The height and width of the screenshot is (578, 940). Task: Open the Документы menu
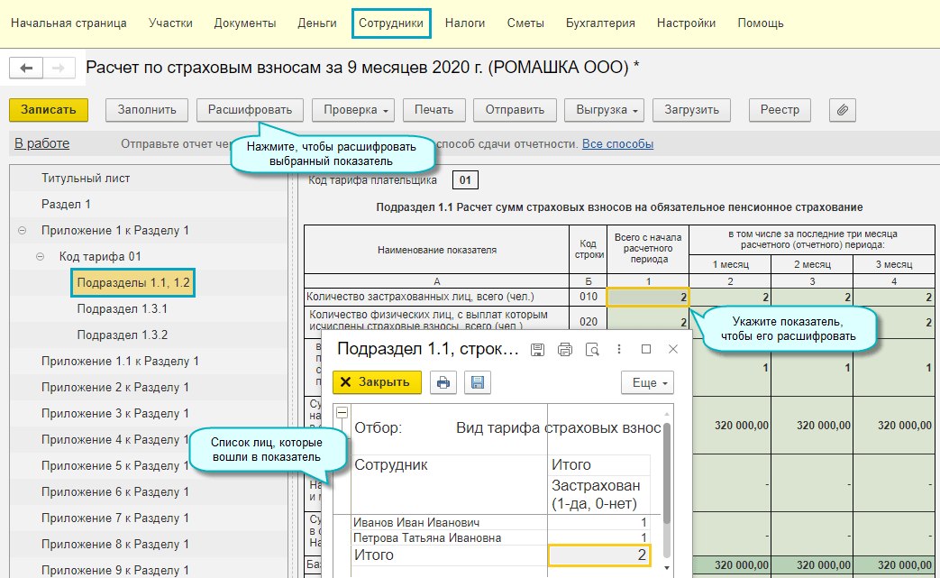[245, 23]
